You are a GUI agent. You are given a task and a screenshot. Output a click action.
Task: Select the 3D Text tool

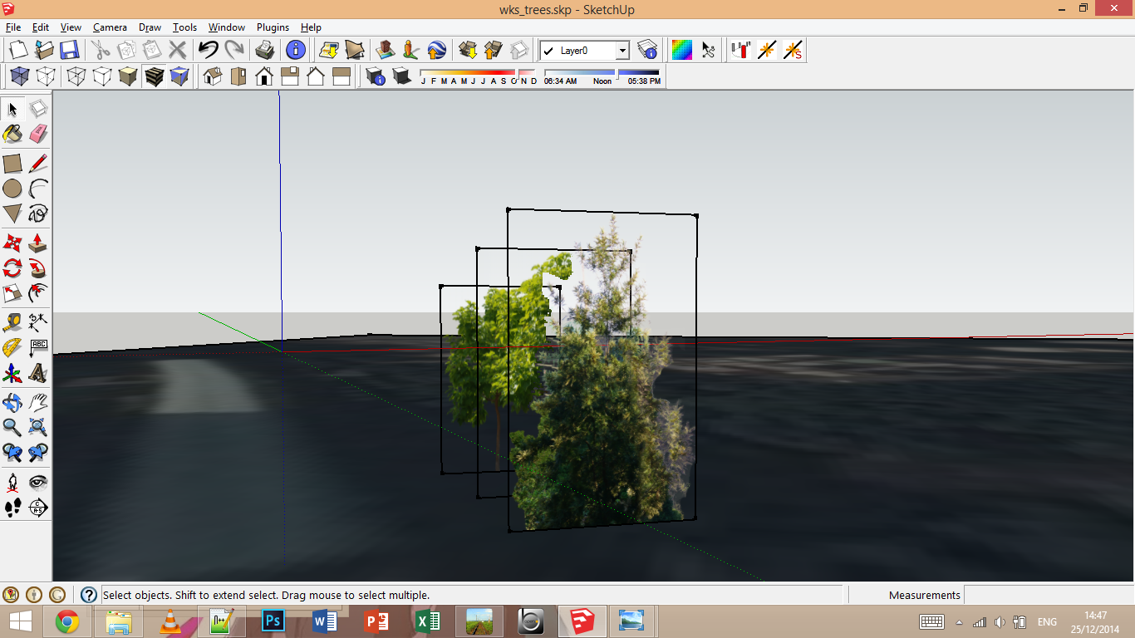click(x=38, y=374)
